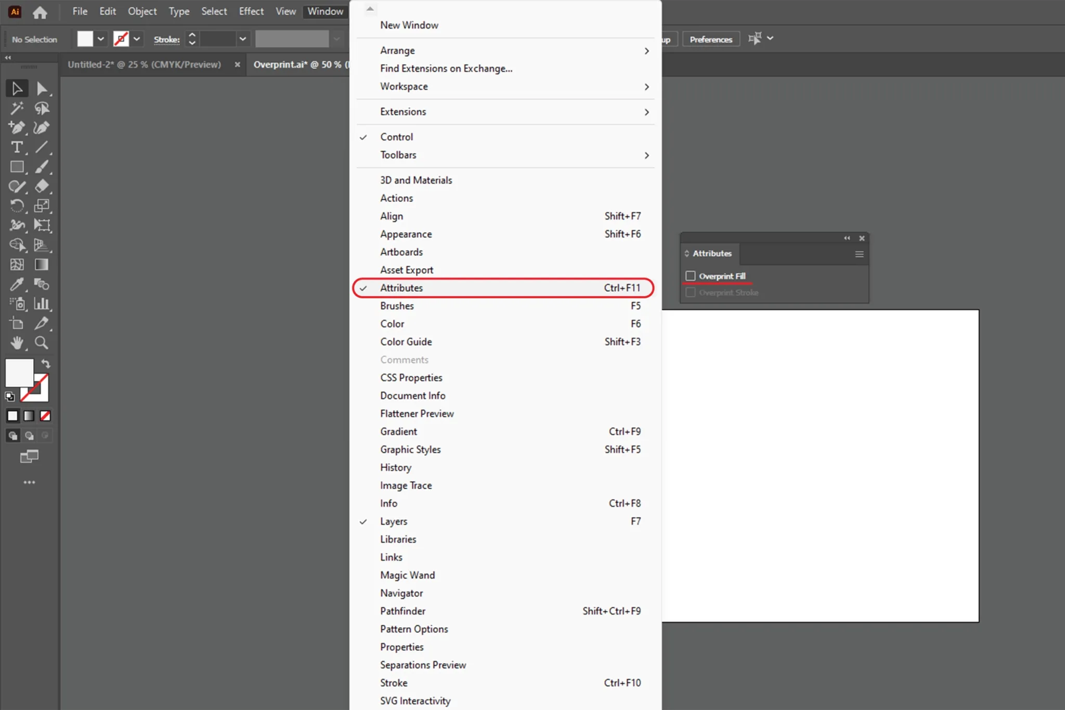Viewport: 1065px width, 710px height.
Task: Enable the Overprint Fill checkbox
Action: (690, 276)
